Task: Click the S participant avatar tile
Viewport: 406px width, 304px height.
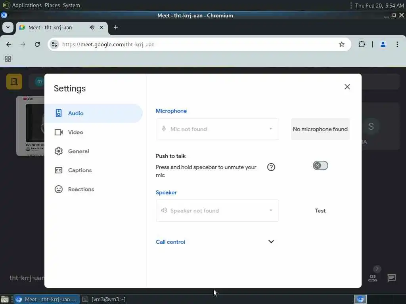Action: point(371,126)
